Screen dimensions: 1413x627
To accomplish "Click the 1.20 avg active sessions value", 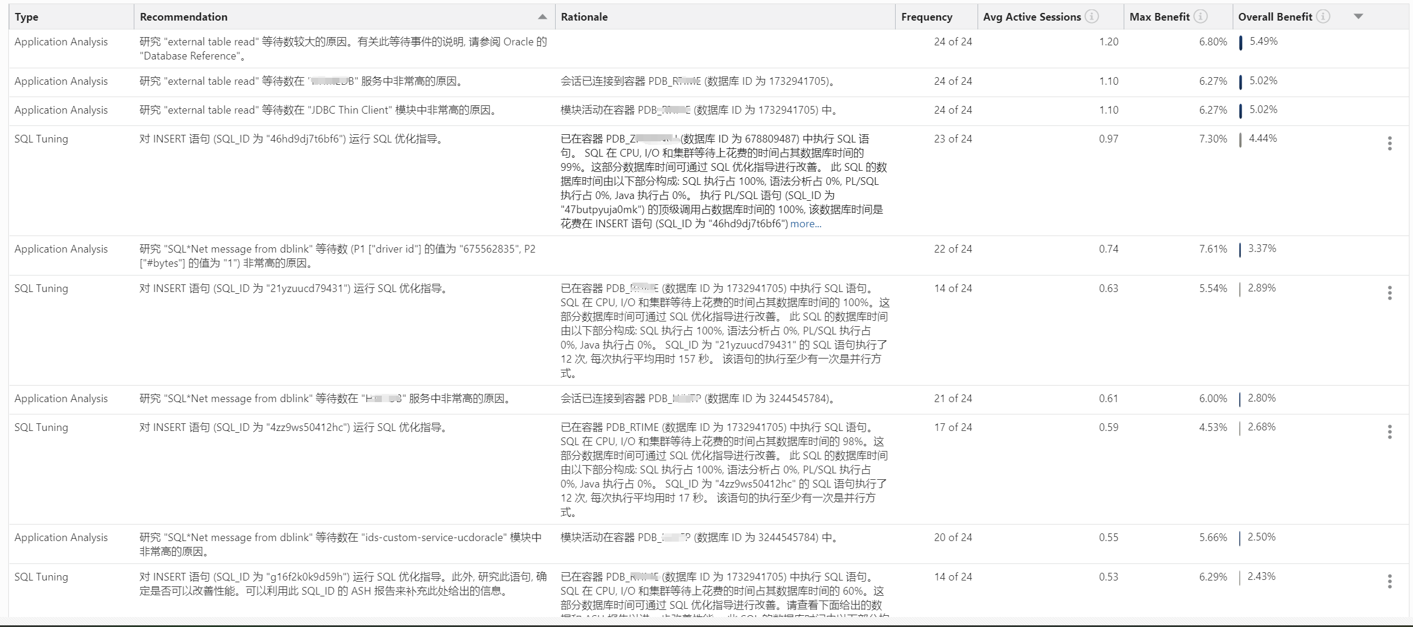I will [1108, 42].
